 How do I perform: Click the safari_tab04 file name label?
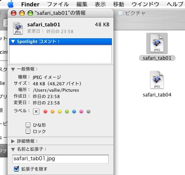[157, 95]
